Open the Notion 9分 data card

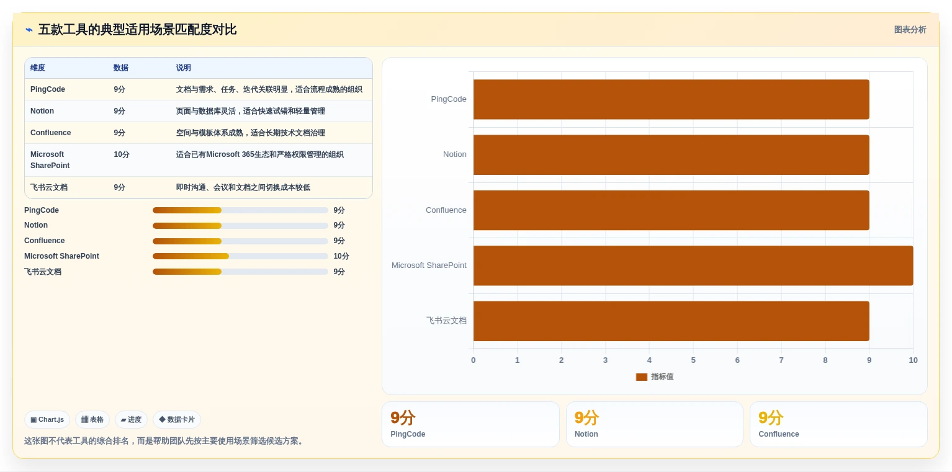click(655, 424)
